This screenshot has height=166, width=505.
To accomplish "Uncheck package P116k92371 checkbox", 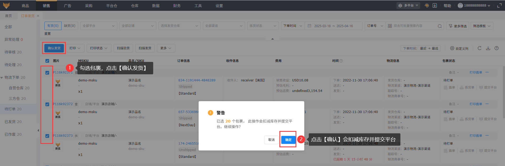I will tap(47, 73).
